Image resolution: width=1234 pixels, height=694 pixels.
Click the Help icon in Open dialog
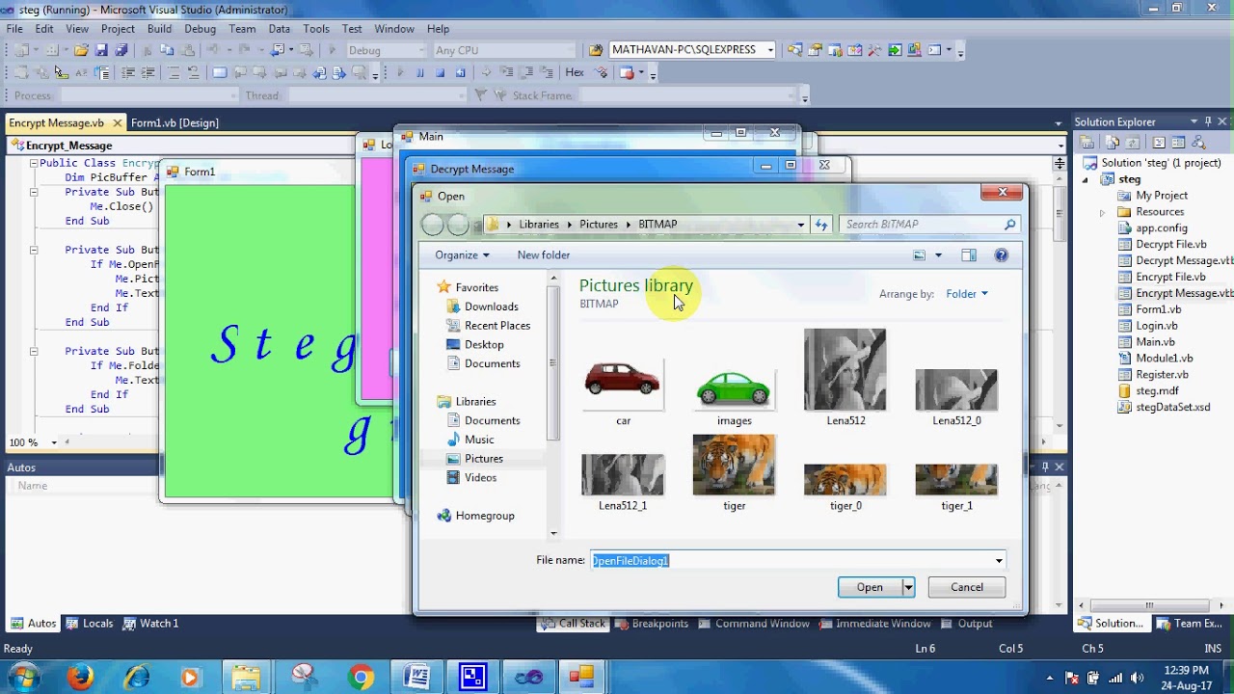click(1001, 255)
